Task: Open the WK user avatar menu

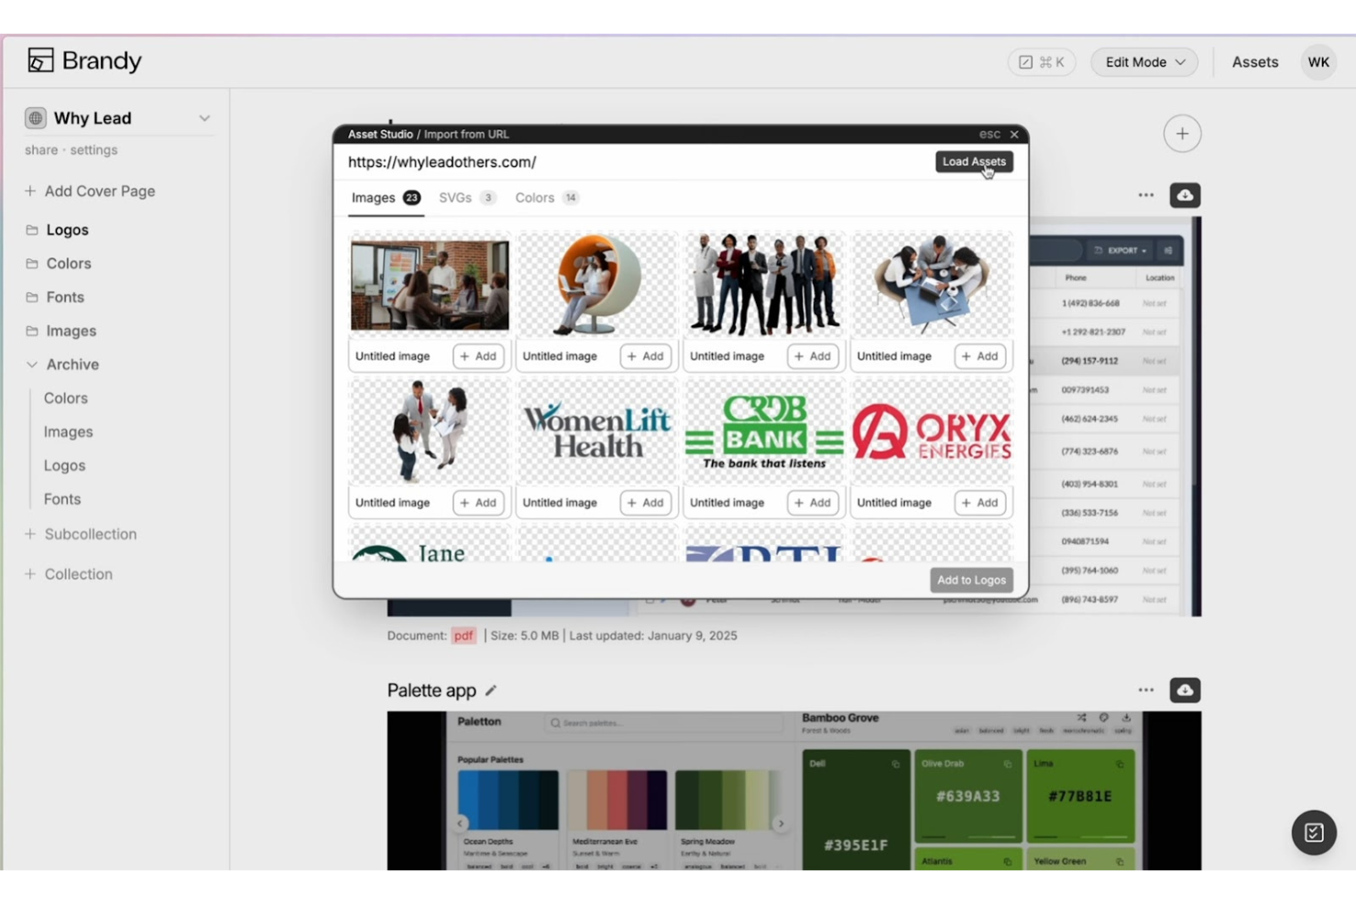Action: pos(1318,62)
